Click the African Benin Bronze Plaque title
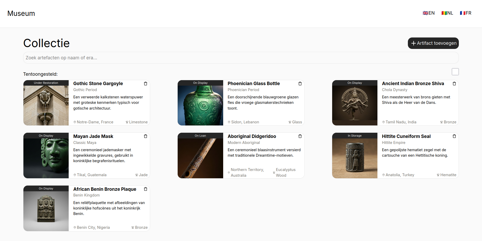Image resolution: width=482 pixels, height=241 pixels. point(105,189)
